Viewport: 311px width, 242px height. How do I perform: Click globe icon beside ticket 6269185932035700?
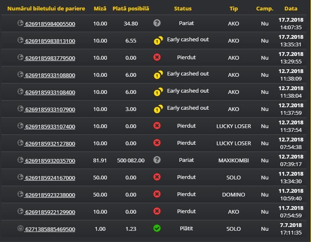pyautogui.click(x=20, y=160)
